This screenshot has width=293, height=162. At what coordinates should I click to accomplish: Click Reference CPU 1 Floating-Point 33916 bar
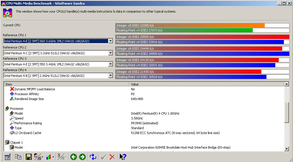click(x=200, y=42)
